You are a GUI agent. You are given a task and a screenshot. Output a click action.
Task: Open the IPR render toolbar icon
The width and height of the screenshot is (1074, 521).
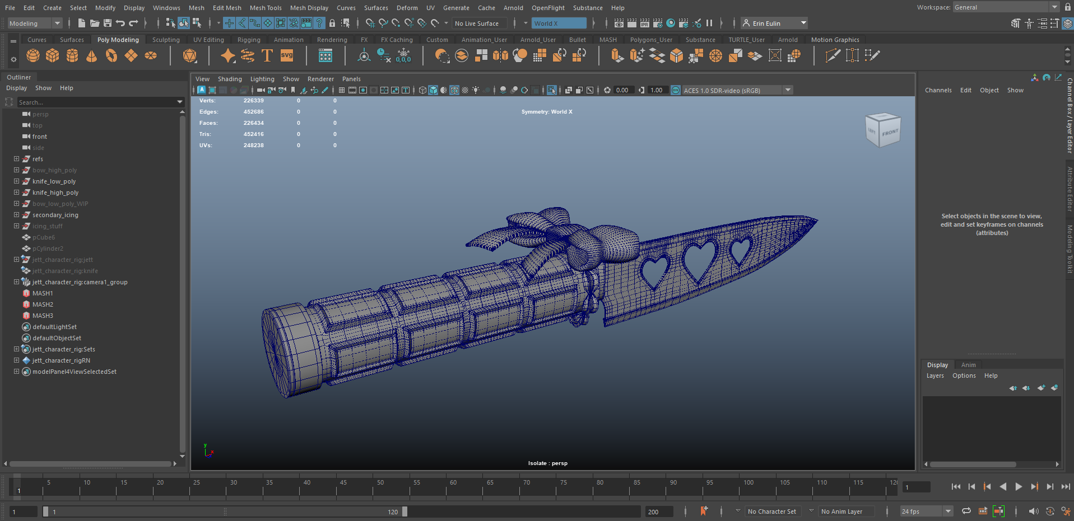[645, 23]
